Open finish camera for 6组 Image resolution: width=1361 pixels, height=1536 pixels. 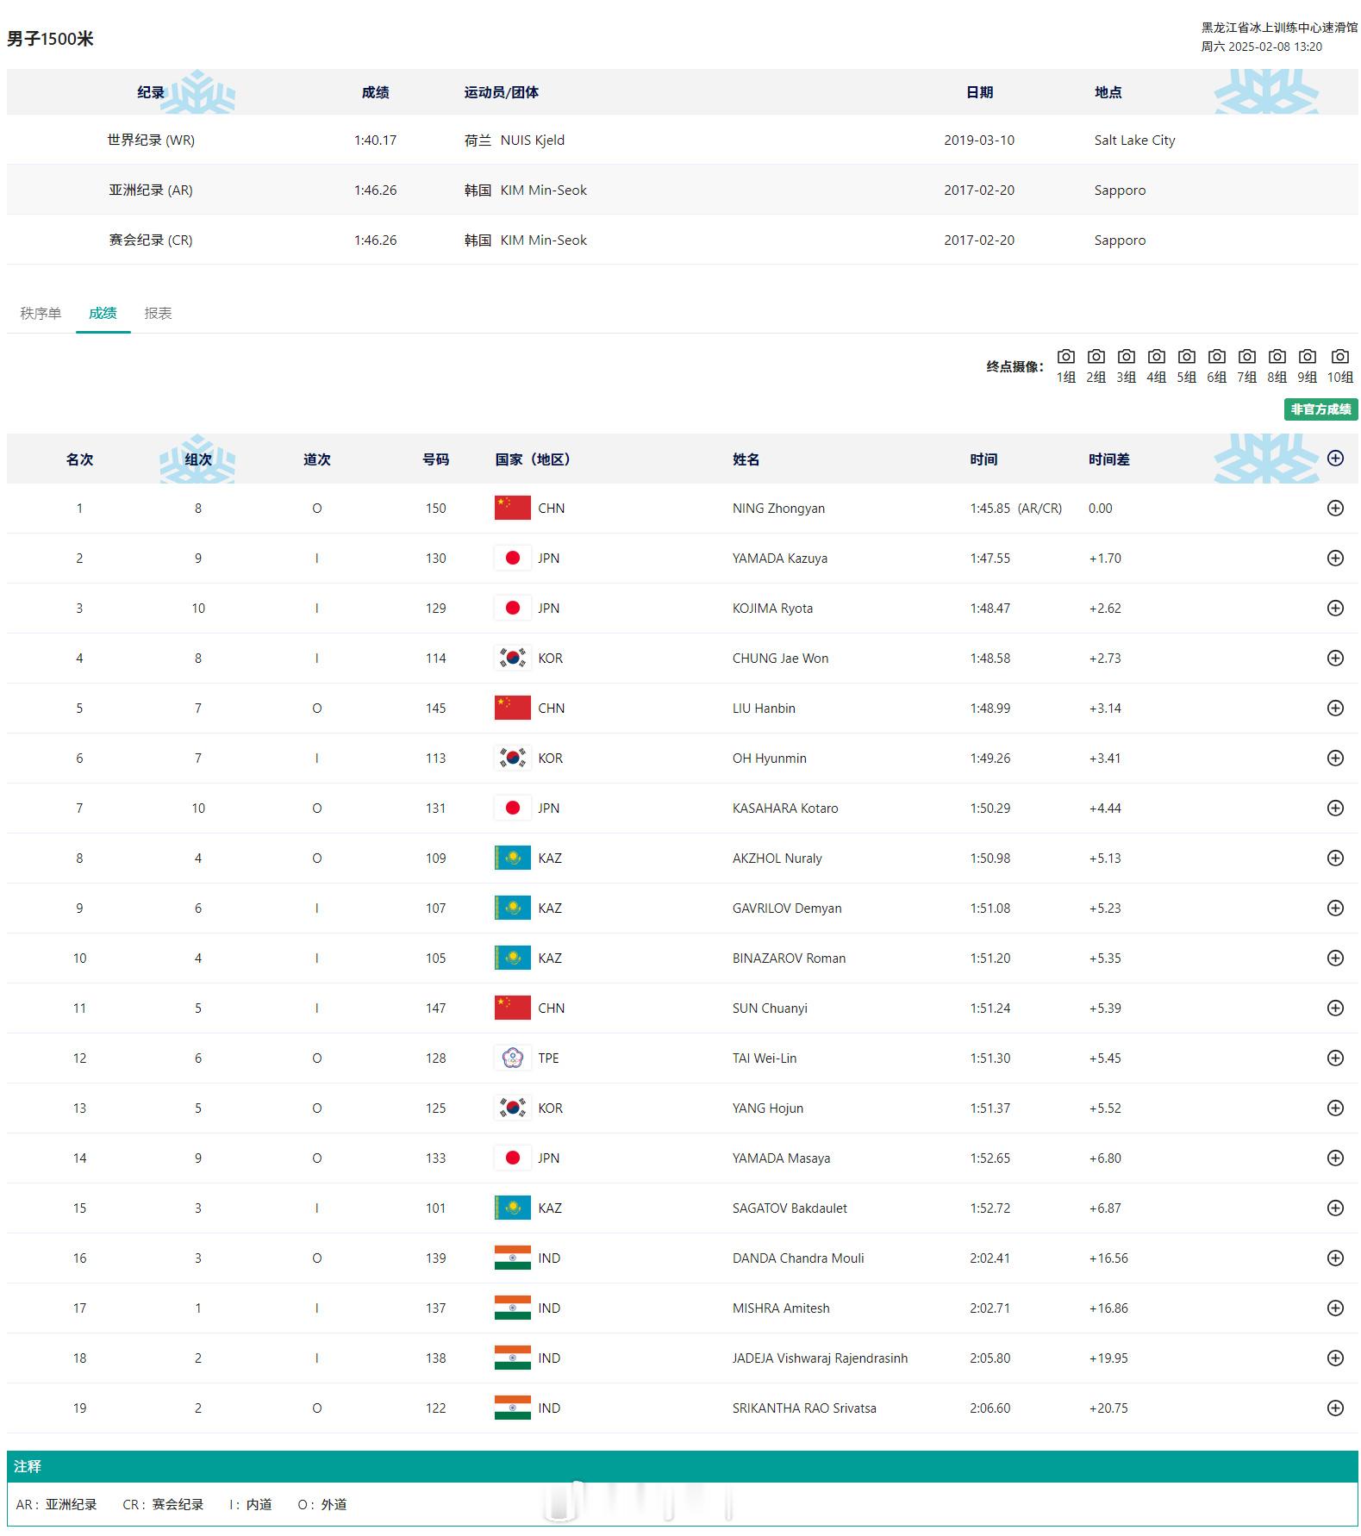pyautogui.click(x=1216, y=365)
